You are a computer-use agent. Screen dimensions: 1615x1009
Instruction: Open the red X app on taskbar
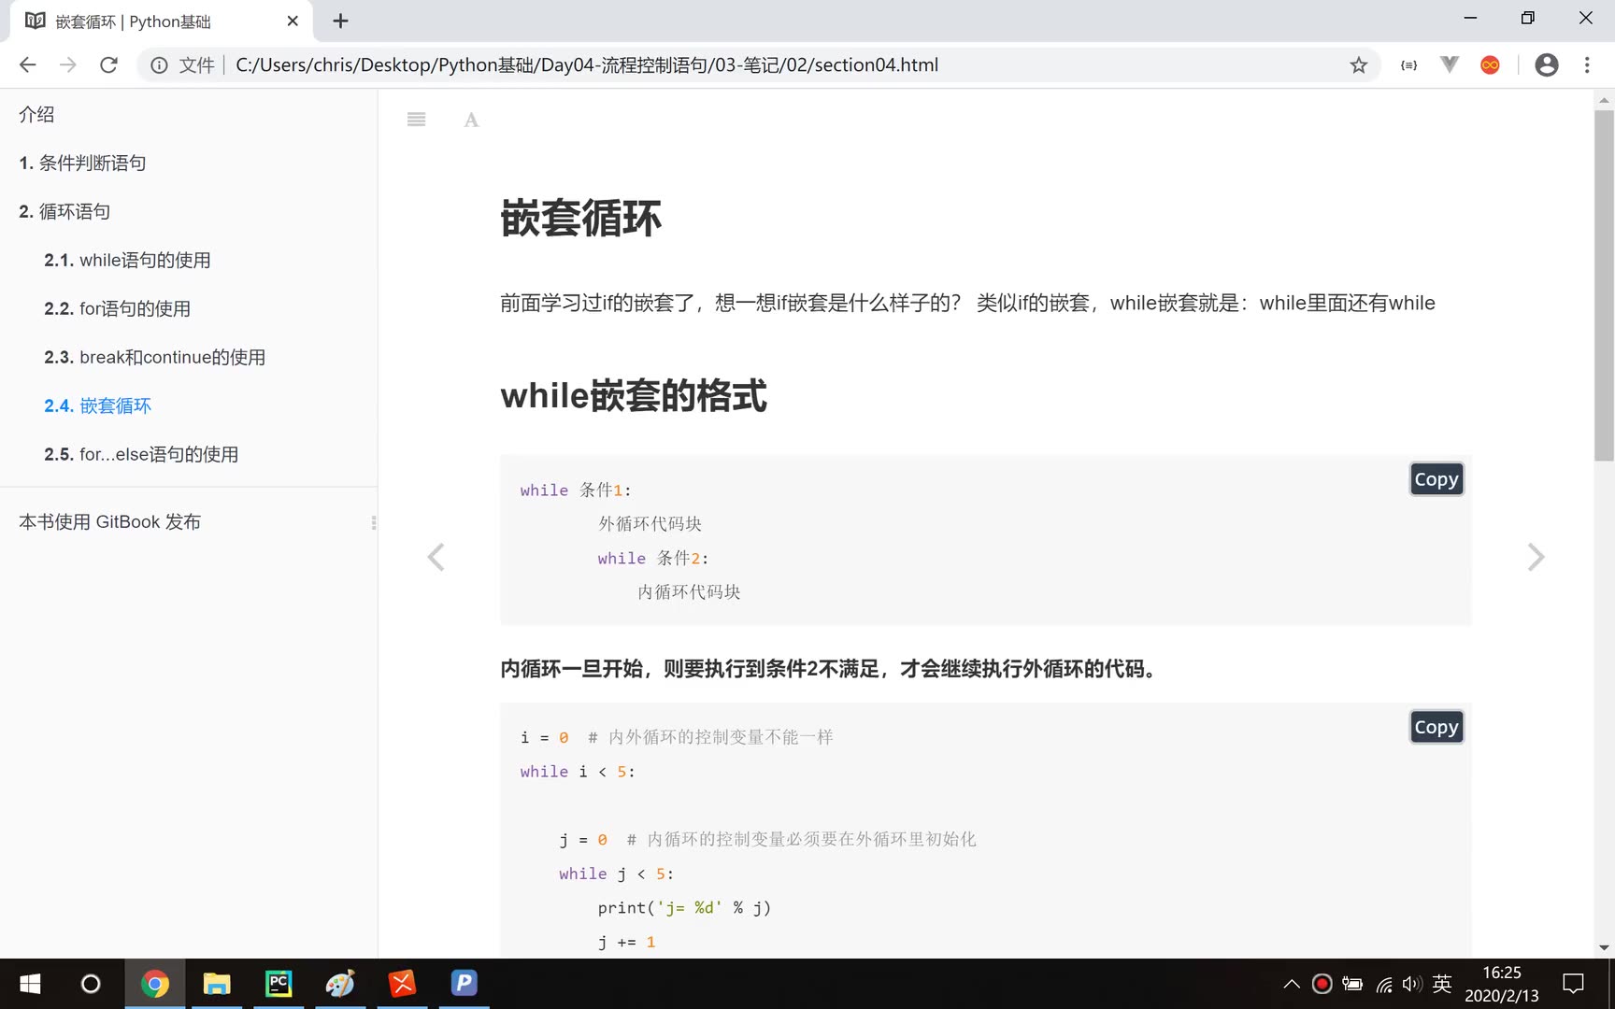click(402, 984)
